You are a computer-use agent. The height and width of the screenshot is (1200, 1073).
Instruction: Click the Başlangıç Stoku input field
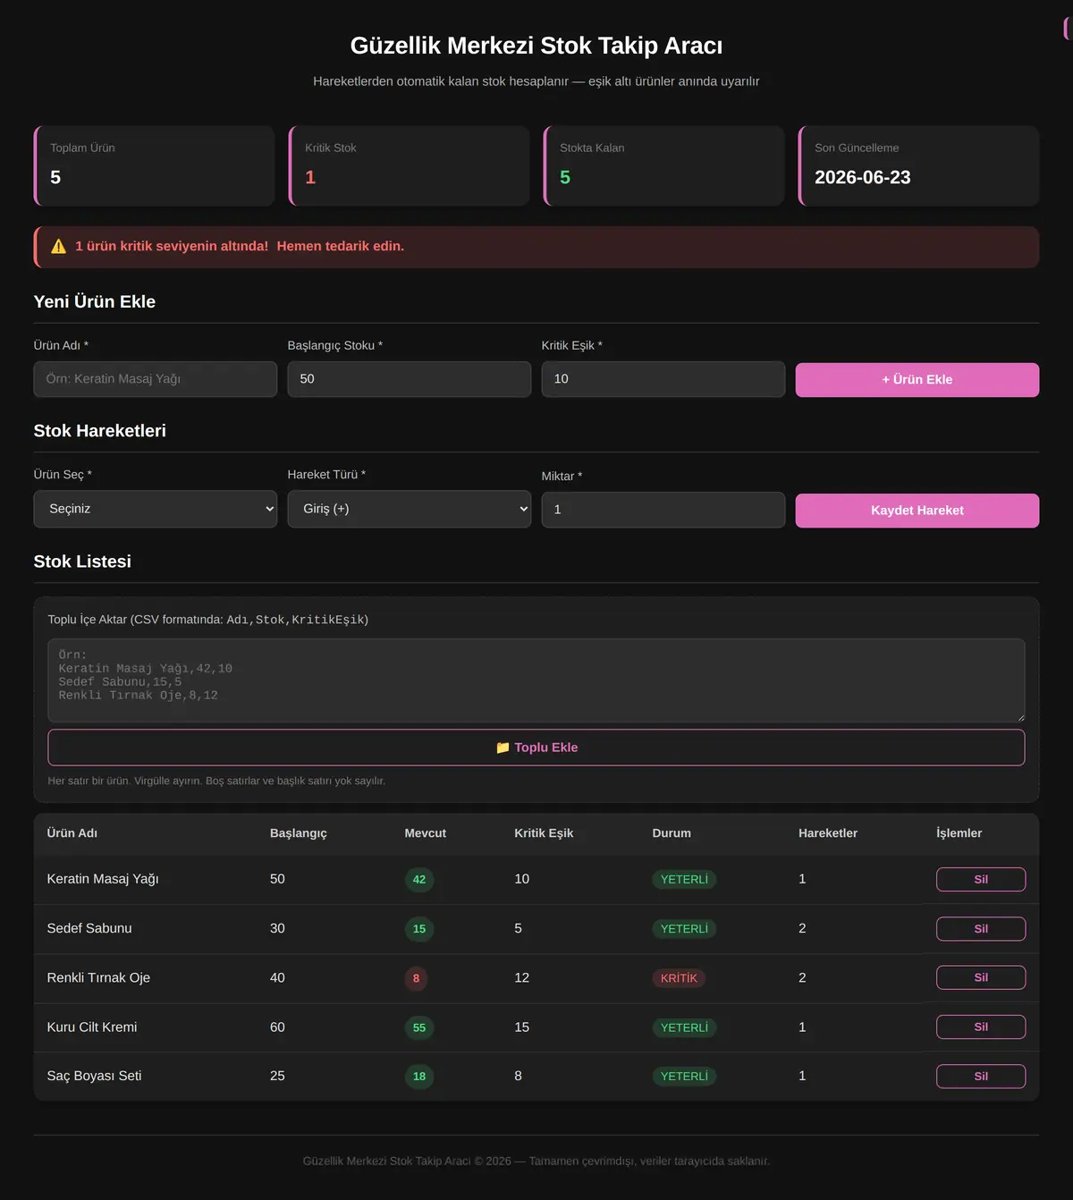[x=410, y=379]
